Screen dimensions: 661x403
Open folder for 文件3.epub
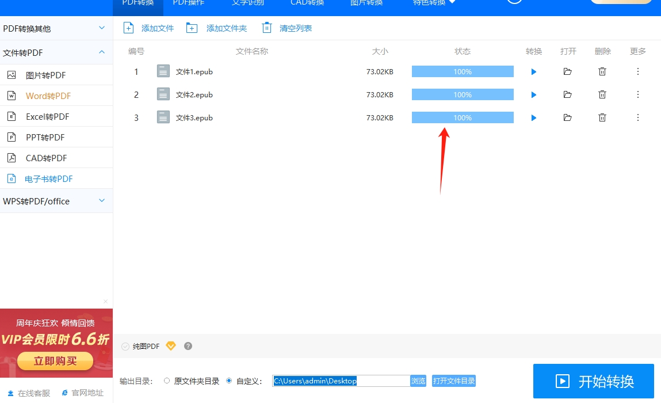(567, 118)
